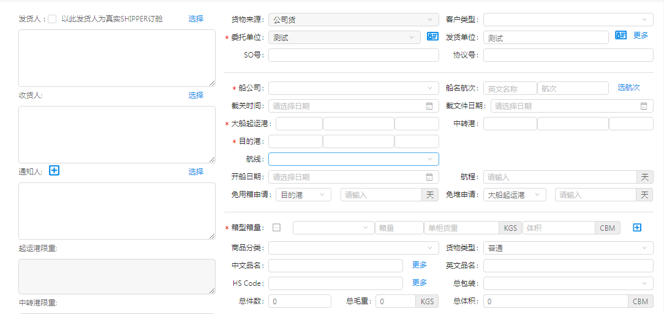Click plus icon to add 箱型箱量 row
This screenshot has width=664, height=314.
click(x=637, y=228)
